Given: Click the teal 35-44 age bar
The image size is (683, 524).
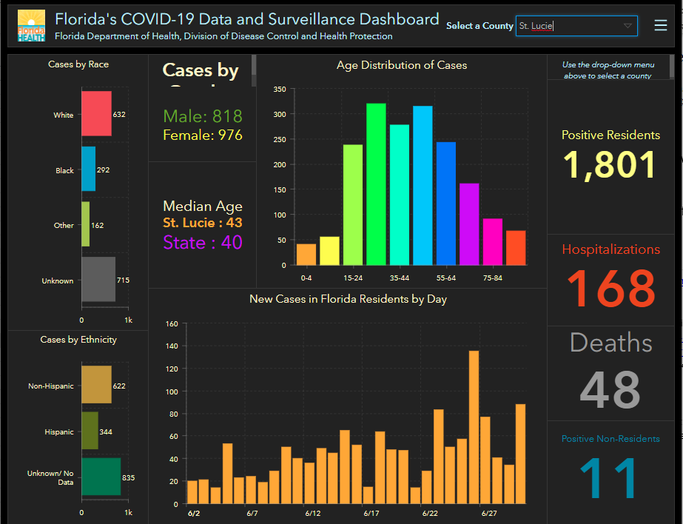Looking at the screenshot, I should [400, 195].
